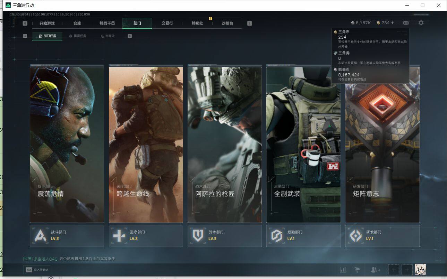Open the bar chart stats icon
This screenshot has width=447, height=279.
point(343,270)
